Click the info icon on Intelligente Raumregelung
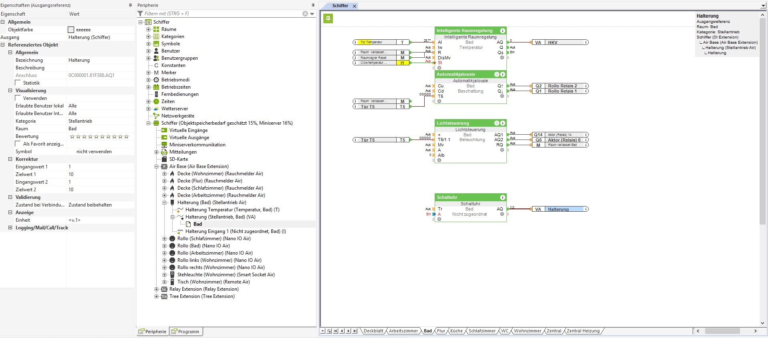The width and height of the screenshot is (768, 338). tap(502, 30)
